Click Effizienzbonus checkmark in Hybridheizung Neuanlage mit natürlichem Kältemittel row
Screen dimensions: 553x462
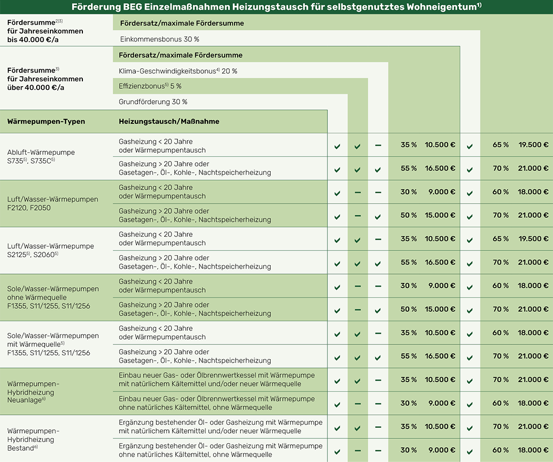(357, 381)
